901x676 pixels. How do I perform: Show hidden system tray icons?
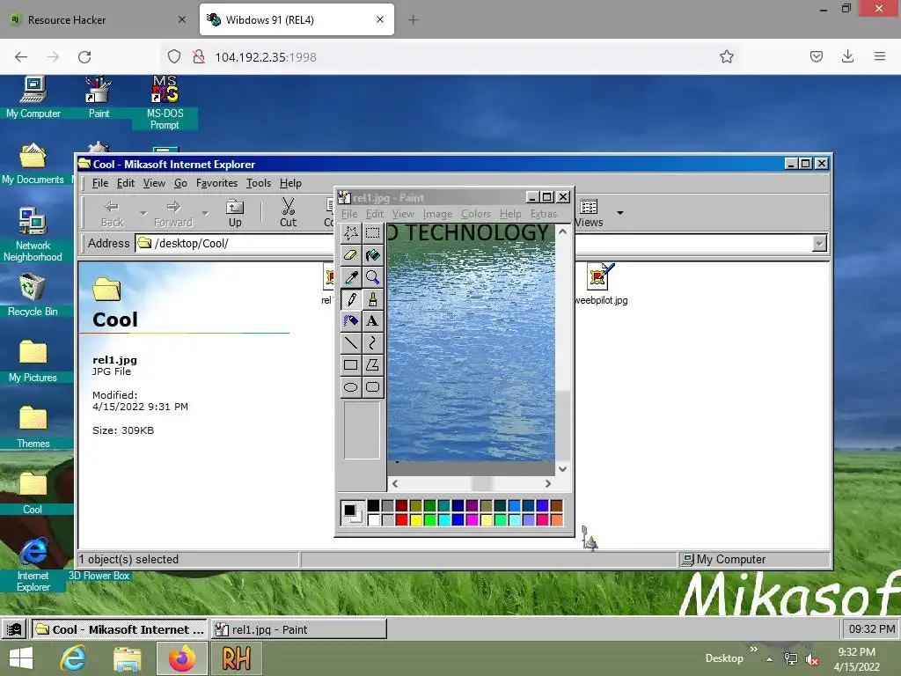pos(769,659)
